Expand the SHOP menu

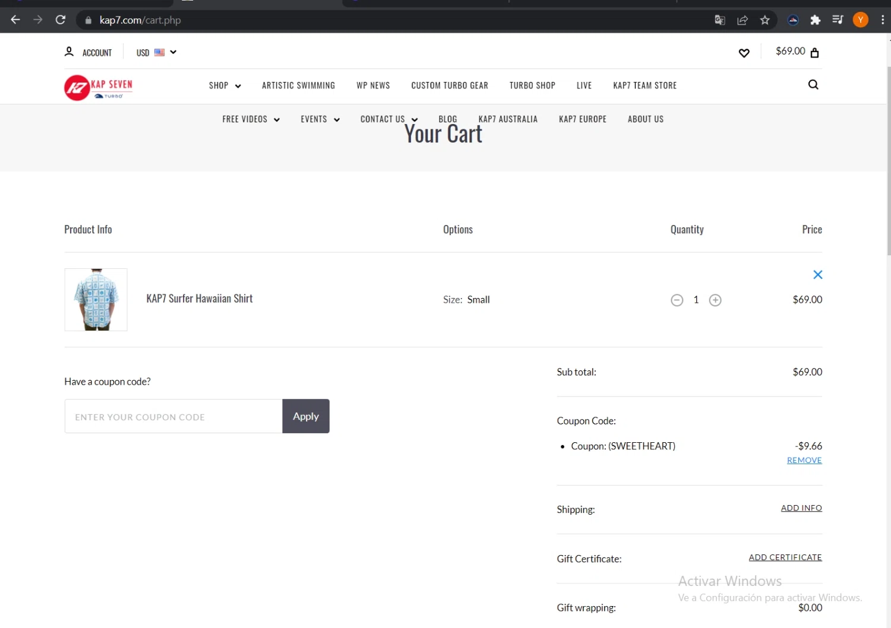pyautogui.click(x=225, y=85)
